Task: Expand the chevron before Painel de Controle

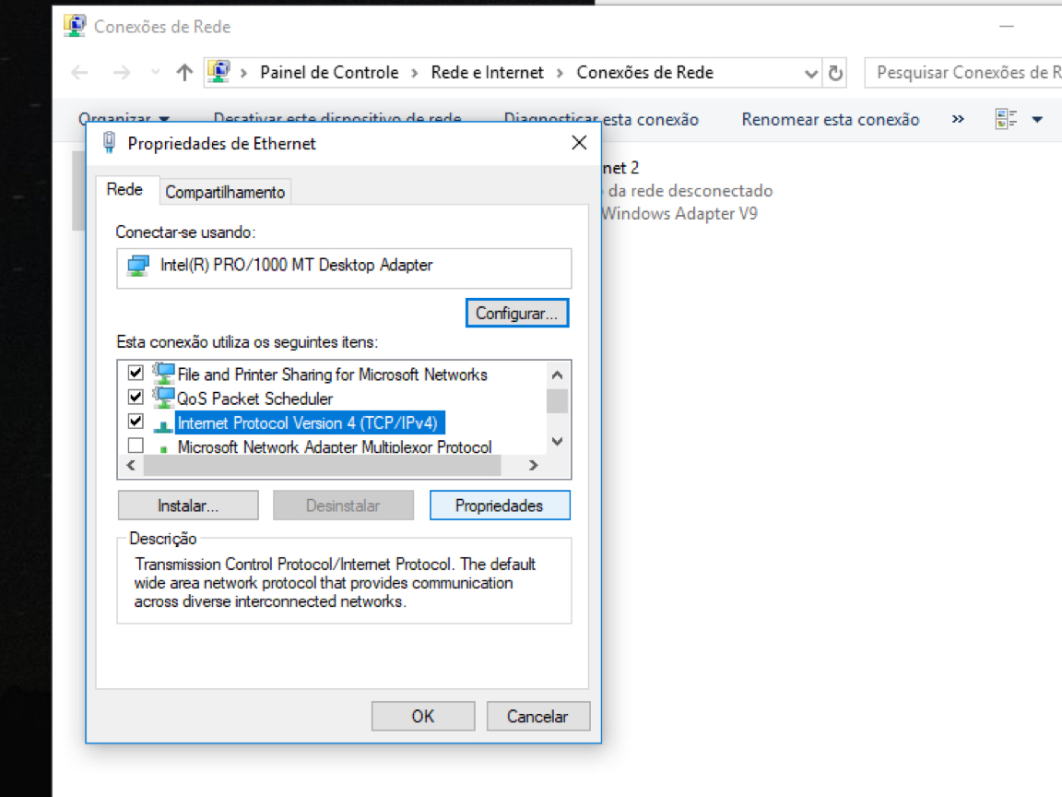Action: (x=243, y=73)
